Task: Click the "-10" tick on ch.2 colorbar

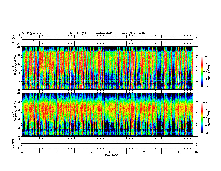Action: click(x=206, y=133)
